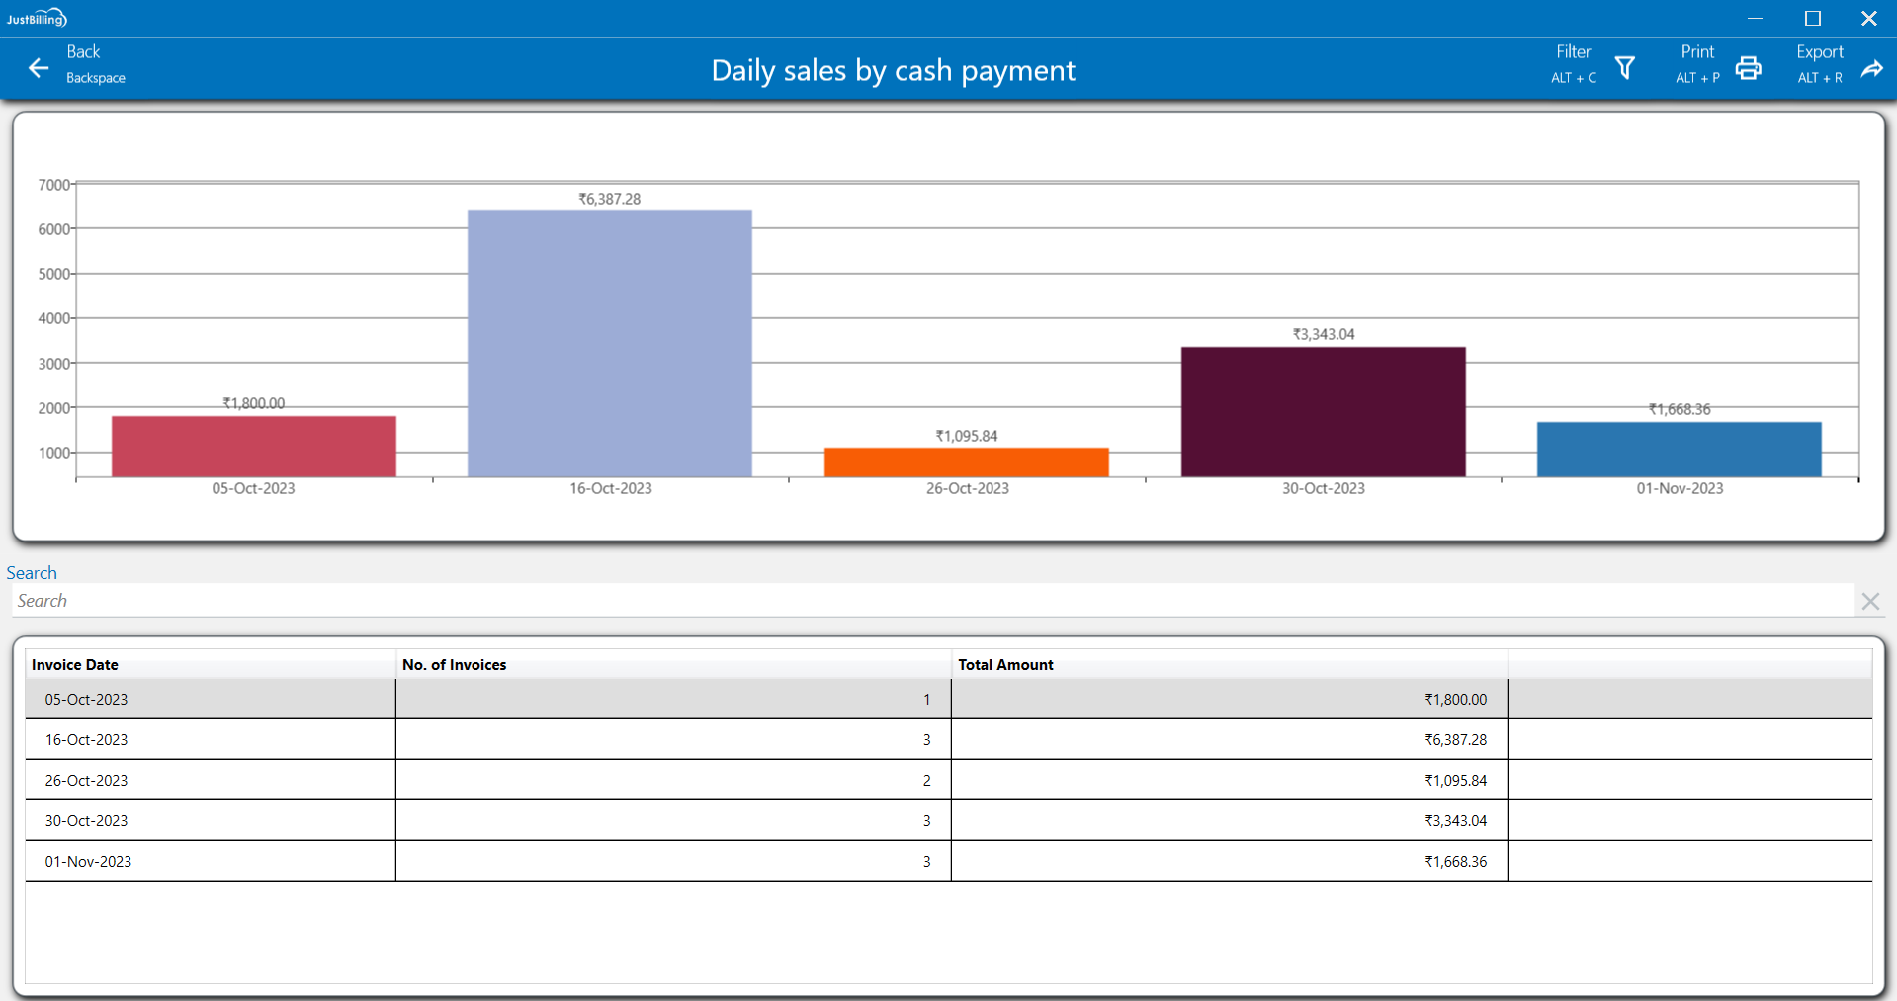Click the Export share arrow icon

pos(1871,68)
